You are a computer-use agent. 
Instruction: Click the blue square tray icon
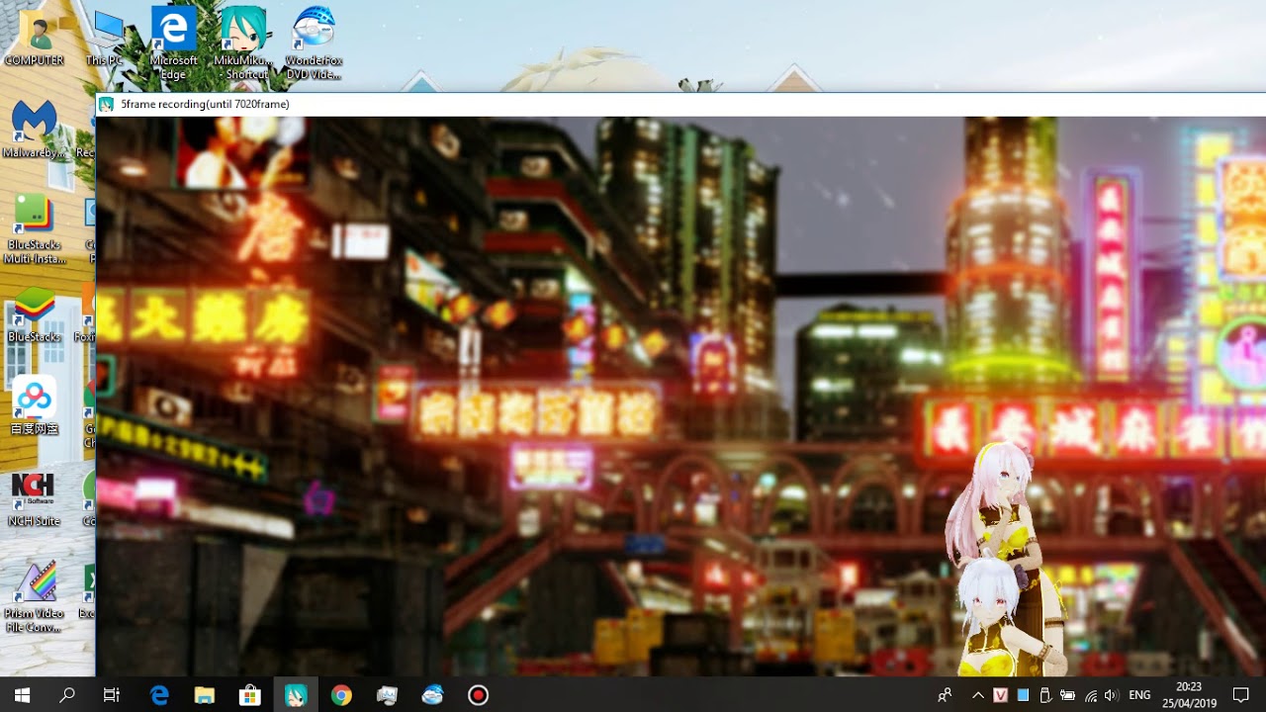coord(1023,695)
